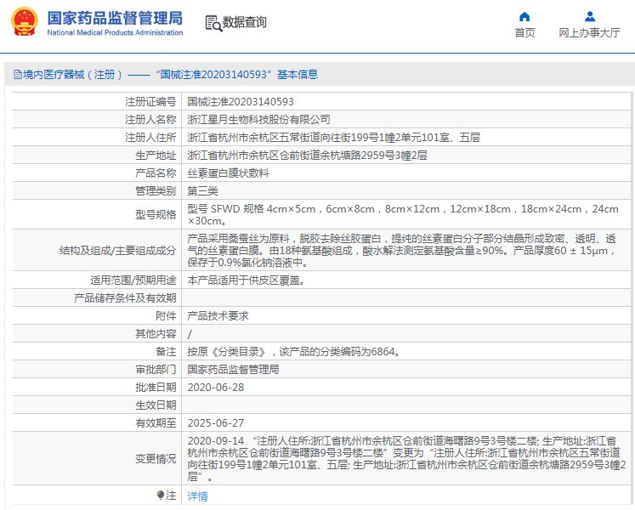Screen dimensions: 635x510
Task: Open 网上办事大厅 navigation item
Action: (x=590, y=32)
